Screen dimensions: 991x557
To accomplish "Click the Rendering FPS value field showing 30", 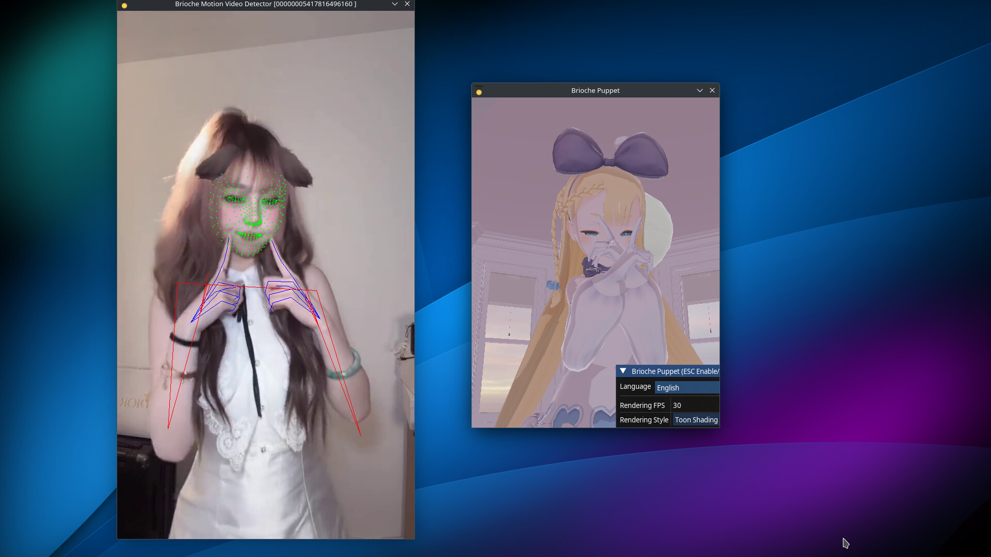I will (694, 405).
